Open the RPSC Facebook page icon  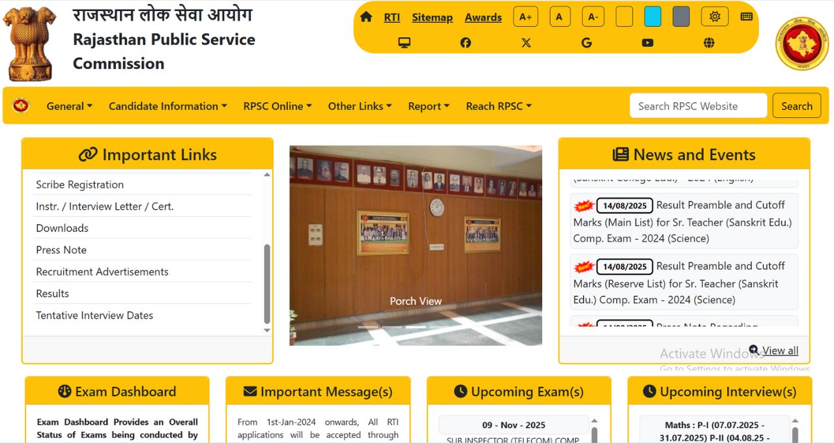(466, 43)
